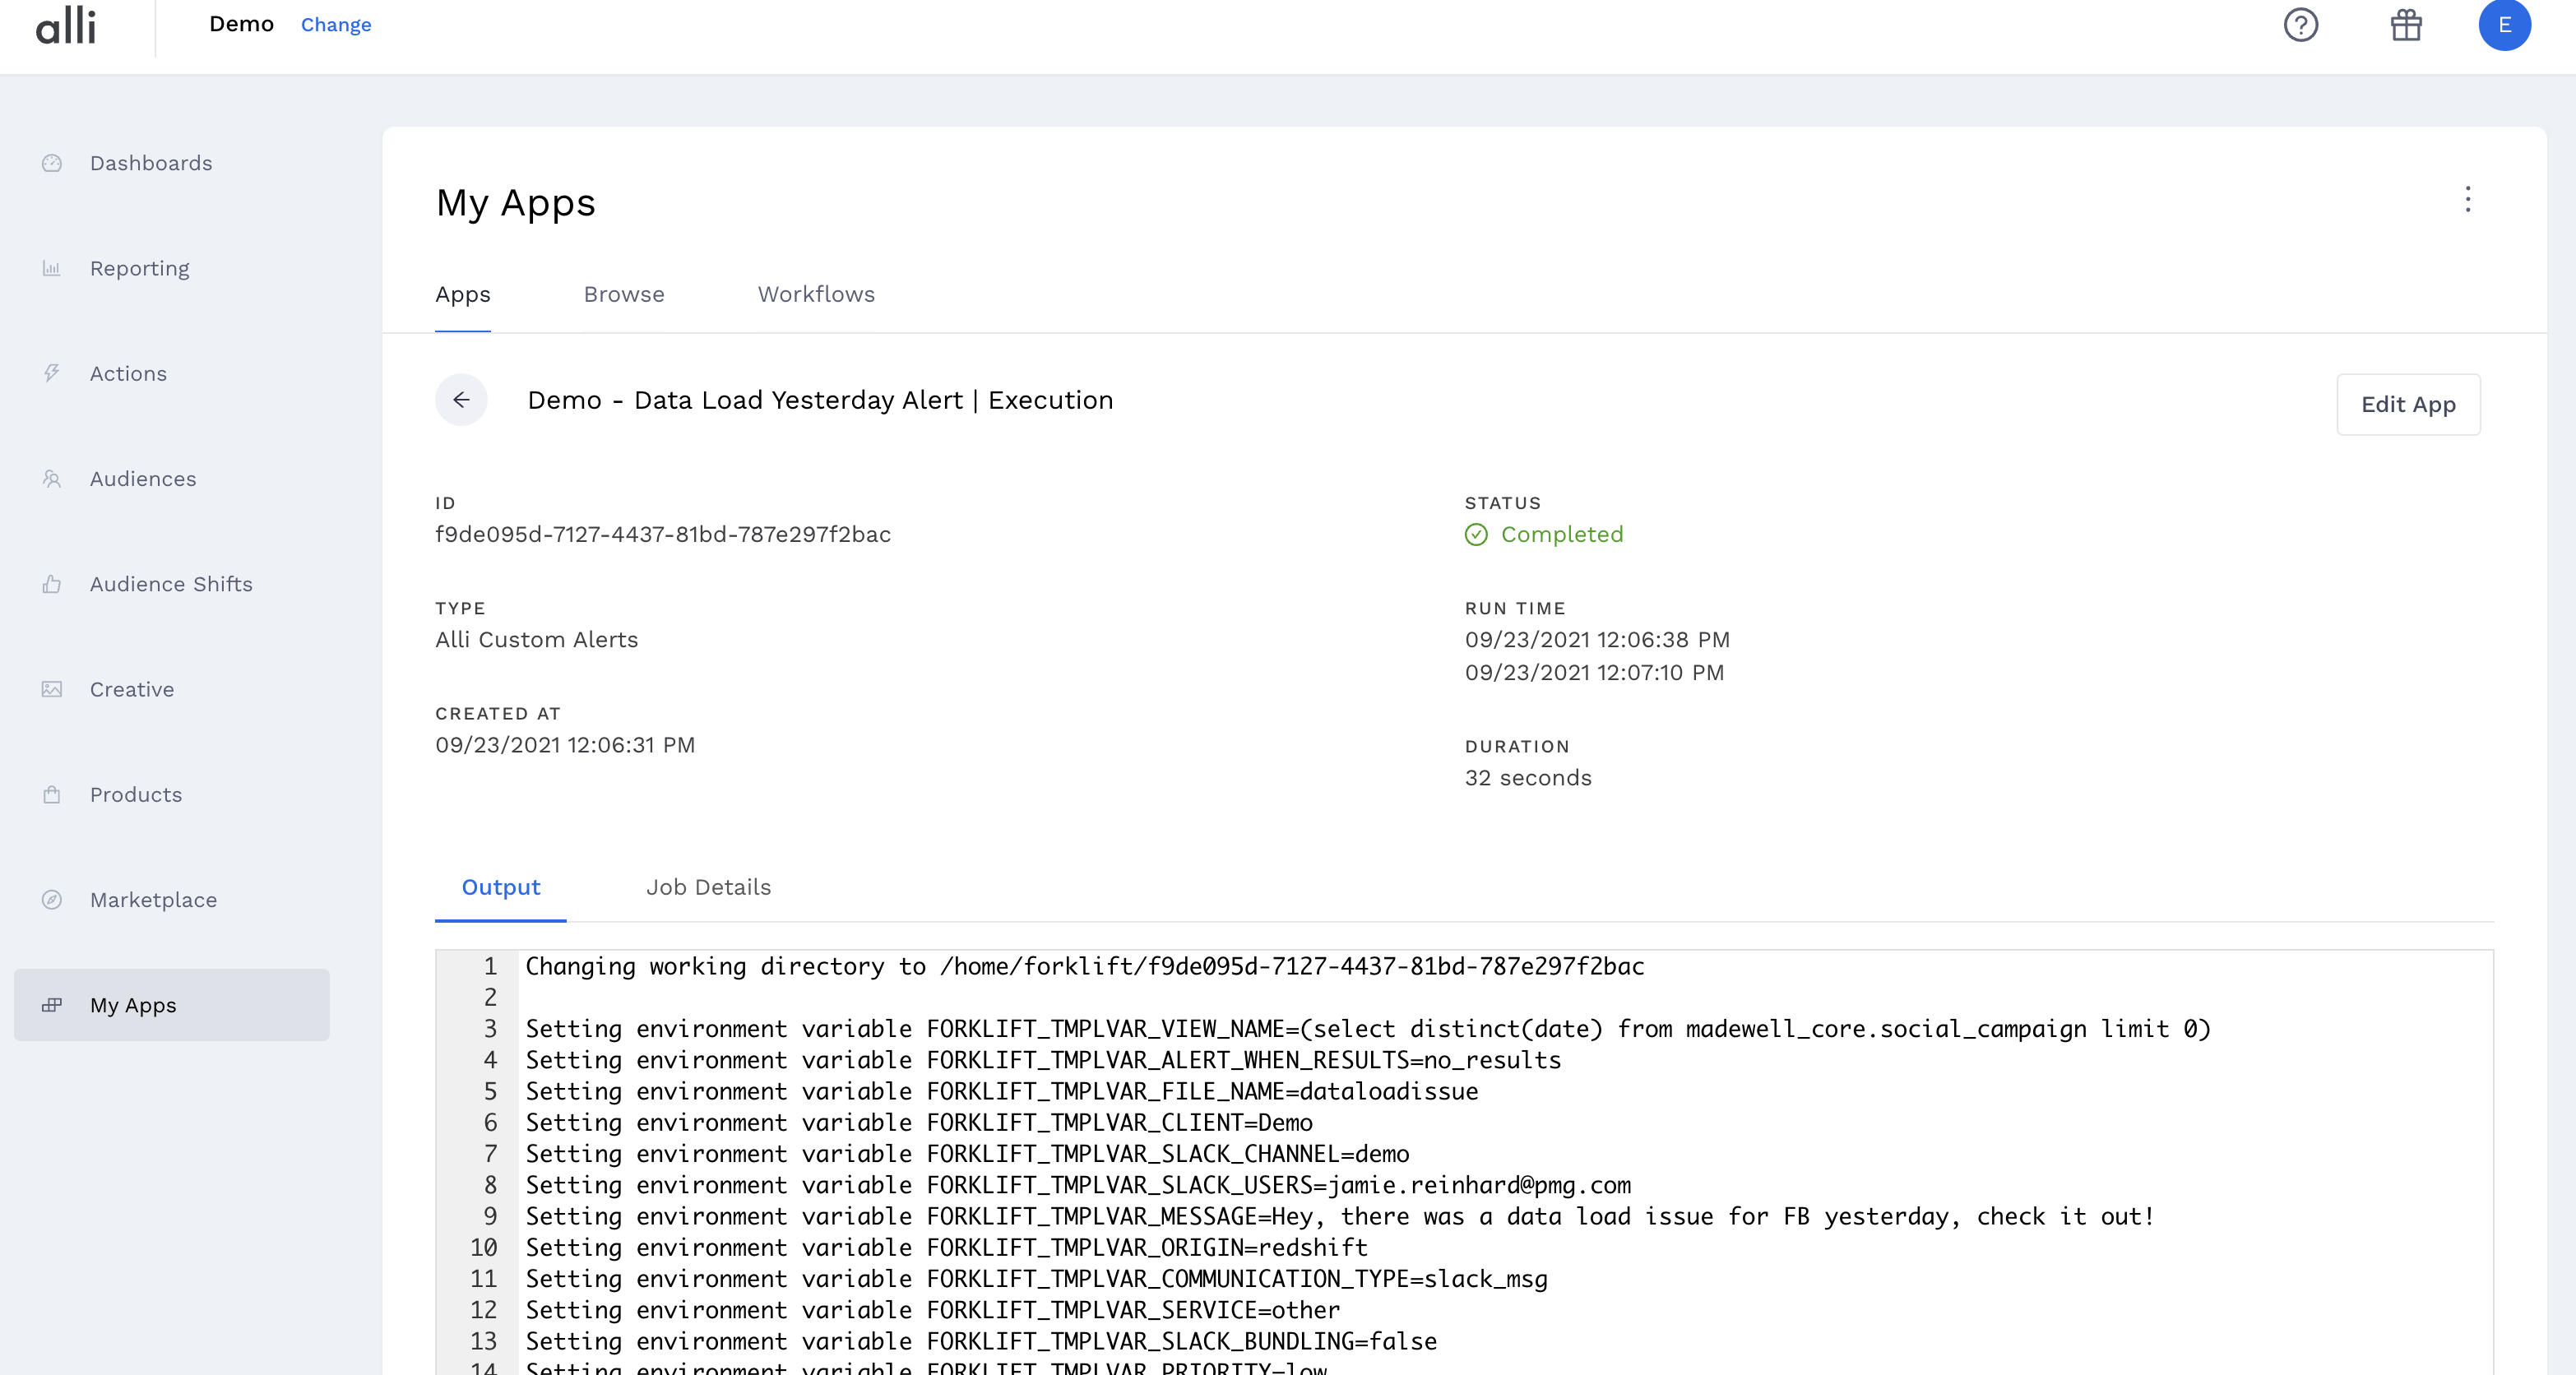Open the Actions section icon
Image resolution: width=2576 pixels, height=1375 pixels.
click(x=53, y=373)
